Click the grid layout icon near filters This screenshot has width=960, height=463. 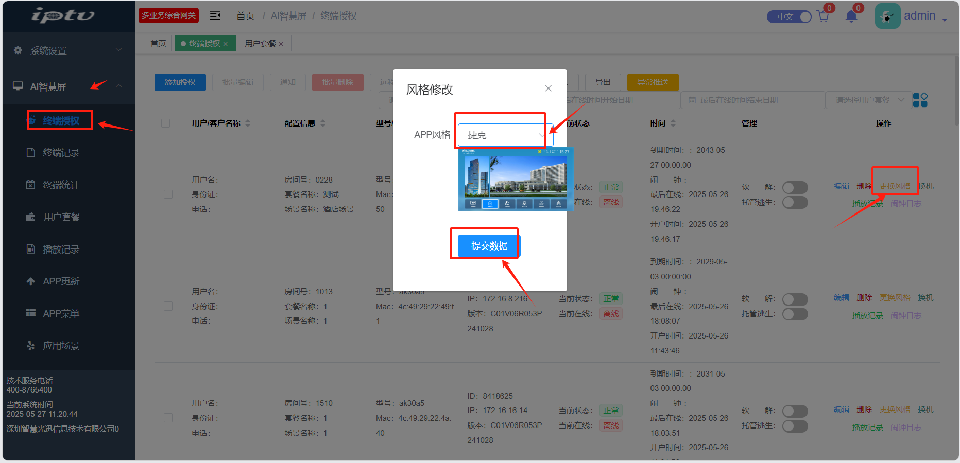tap(920, 100)
